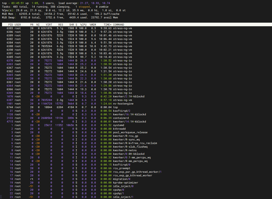272x199 pixels.
Task: Click kworker/R-slub_flushwq command
Action: [130, 147]
